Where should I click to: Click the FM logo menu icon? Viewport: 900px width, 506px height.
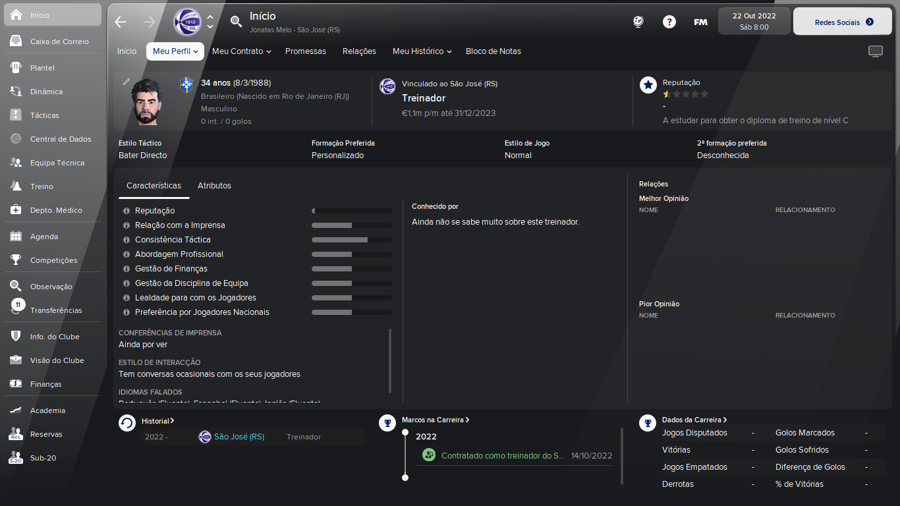[700, 22]
